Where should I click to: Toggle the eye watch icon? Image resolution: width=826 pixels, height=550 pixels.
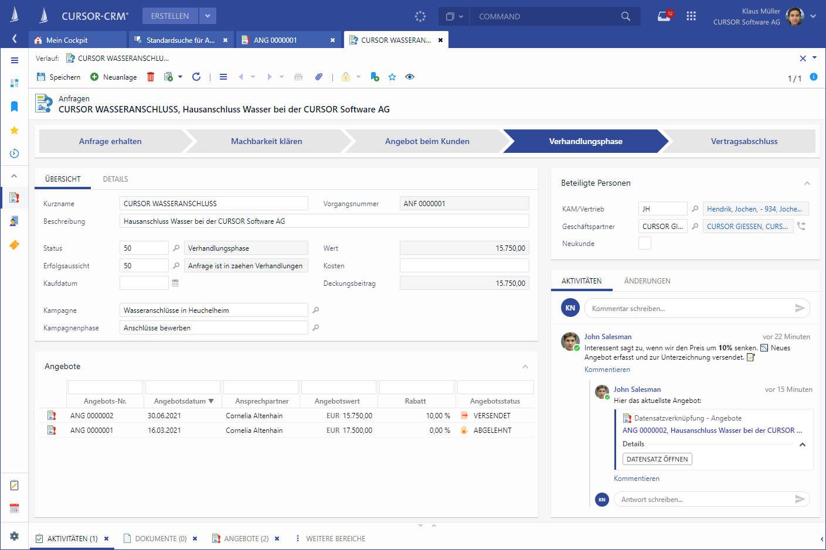[410, 77]
